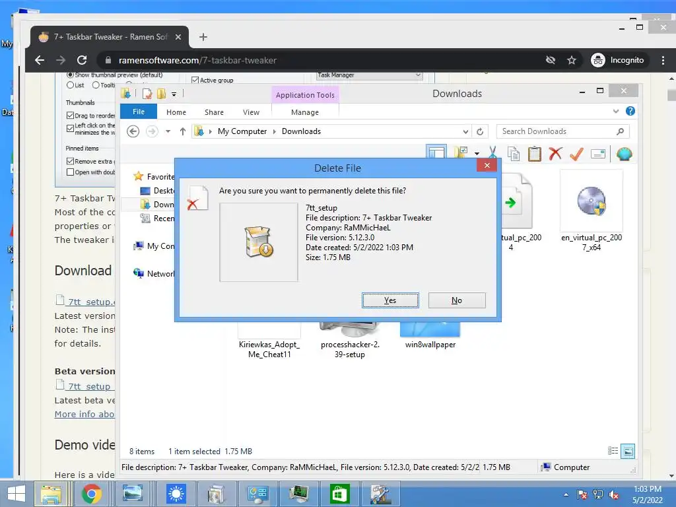This screenshot has width=676, height=507.
Task: Open new tab with plus button in Chrome
Action: (x=203, y=37)
